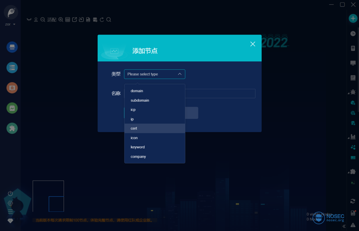This screenshot has width=359, height=231.
Task: Click the teal grid blocks icon in right panel
Action: [353, 158]
